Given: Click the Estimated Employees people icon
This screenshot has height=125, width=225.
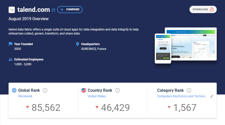Looking at the screenshot, I should tap(11, 59).
